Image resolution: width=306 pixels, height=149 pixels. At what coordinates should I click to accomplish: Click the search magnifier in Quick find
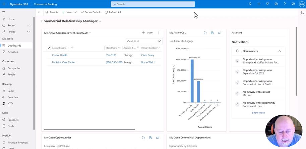(x=159, y=41)
